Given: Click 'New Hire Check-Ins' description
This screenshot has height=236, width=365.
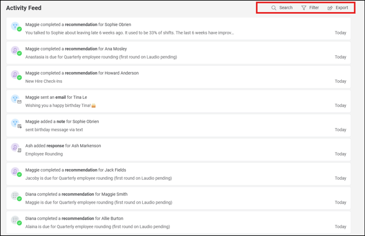Looking at the screenshot, I should coord(44,81).
